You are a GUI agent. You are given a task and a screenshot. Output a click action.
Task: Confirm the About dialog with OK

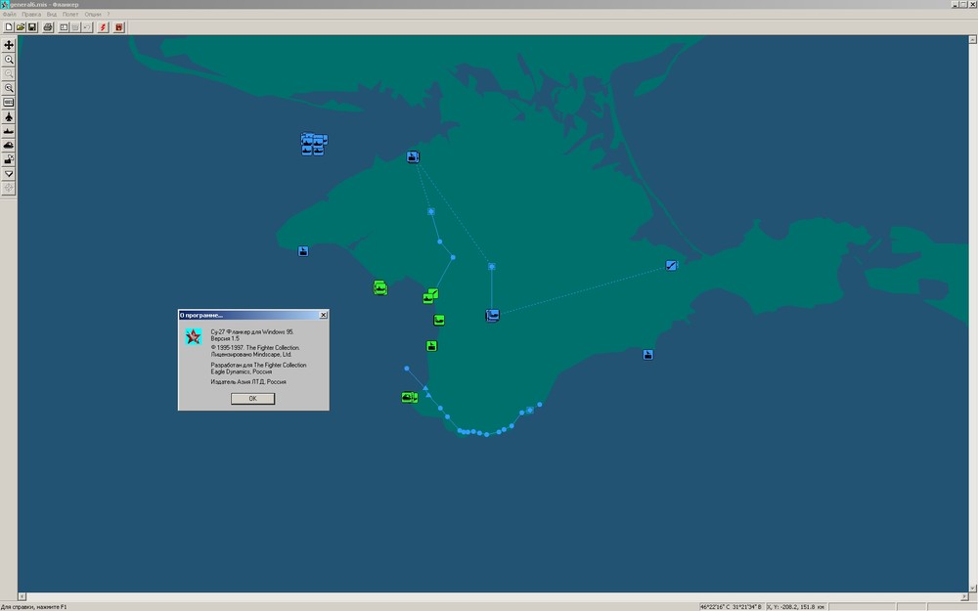pyautogui.click(x=252, y=399)
